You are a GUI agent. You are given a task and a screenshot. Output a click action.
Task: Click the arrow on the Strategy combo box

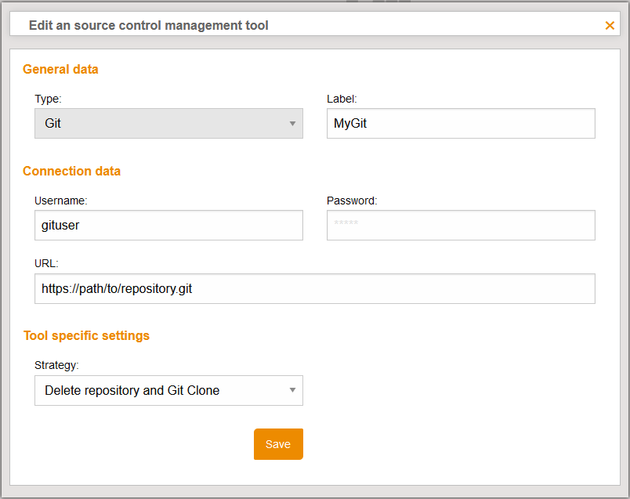click(292, 390)
